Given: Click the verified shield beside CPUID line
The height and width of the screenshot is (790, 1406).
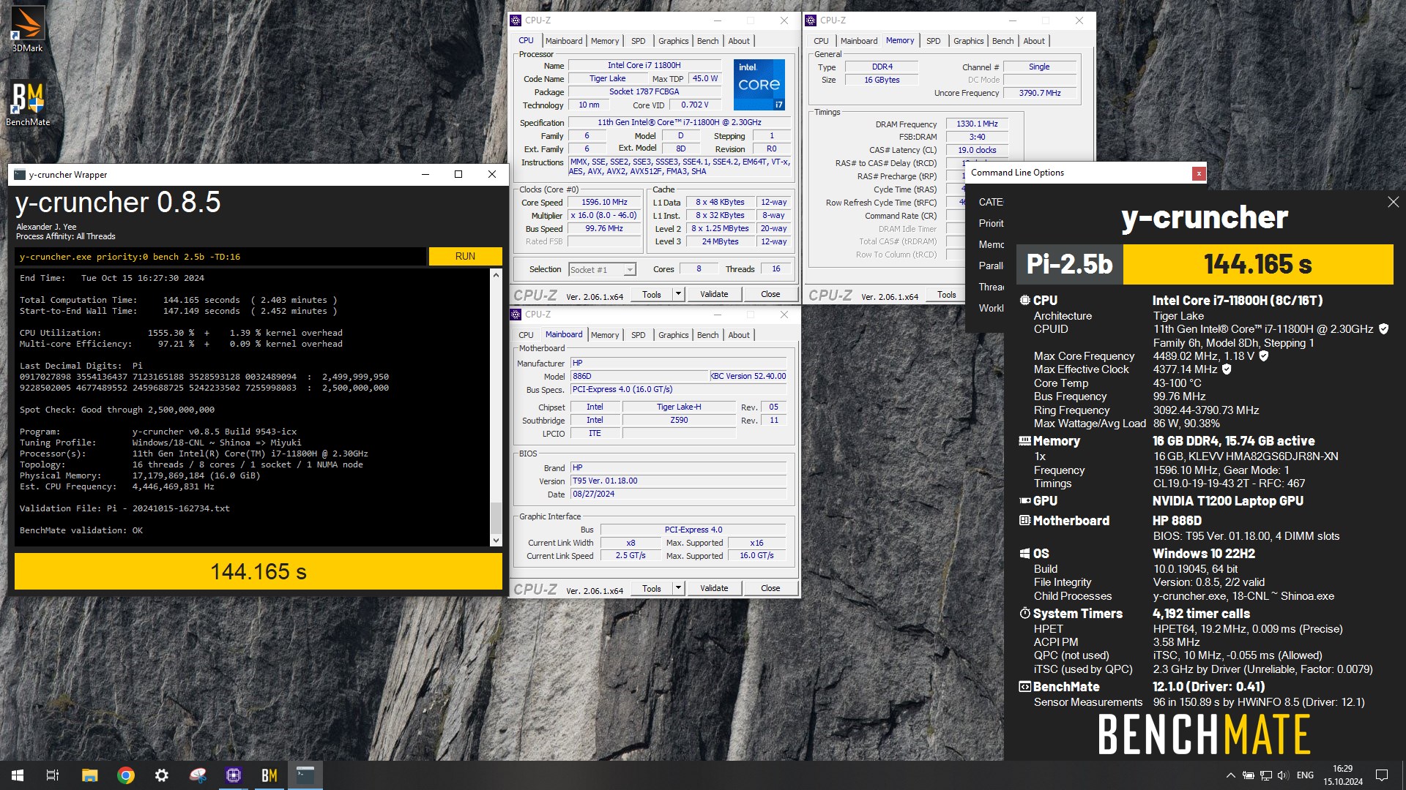Looking at the screenshot, I should coord(1384,329).
